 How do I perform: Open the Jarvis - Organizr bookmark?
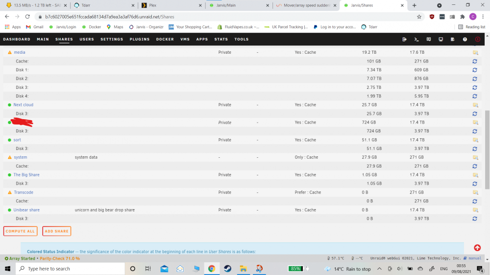[146, 27]
